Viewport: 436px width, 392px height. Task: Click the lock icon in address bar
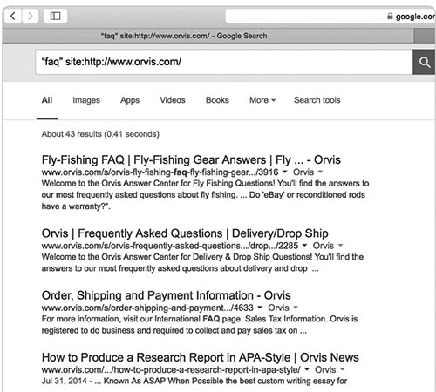click(390, 16)
